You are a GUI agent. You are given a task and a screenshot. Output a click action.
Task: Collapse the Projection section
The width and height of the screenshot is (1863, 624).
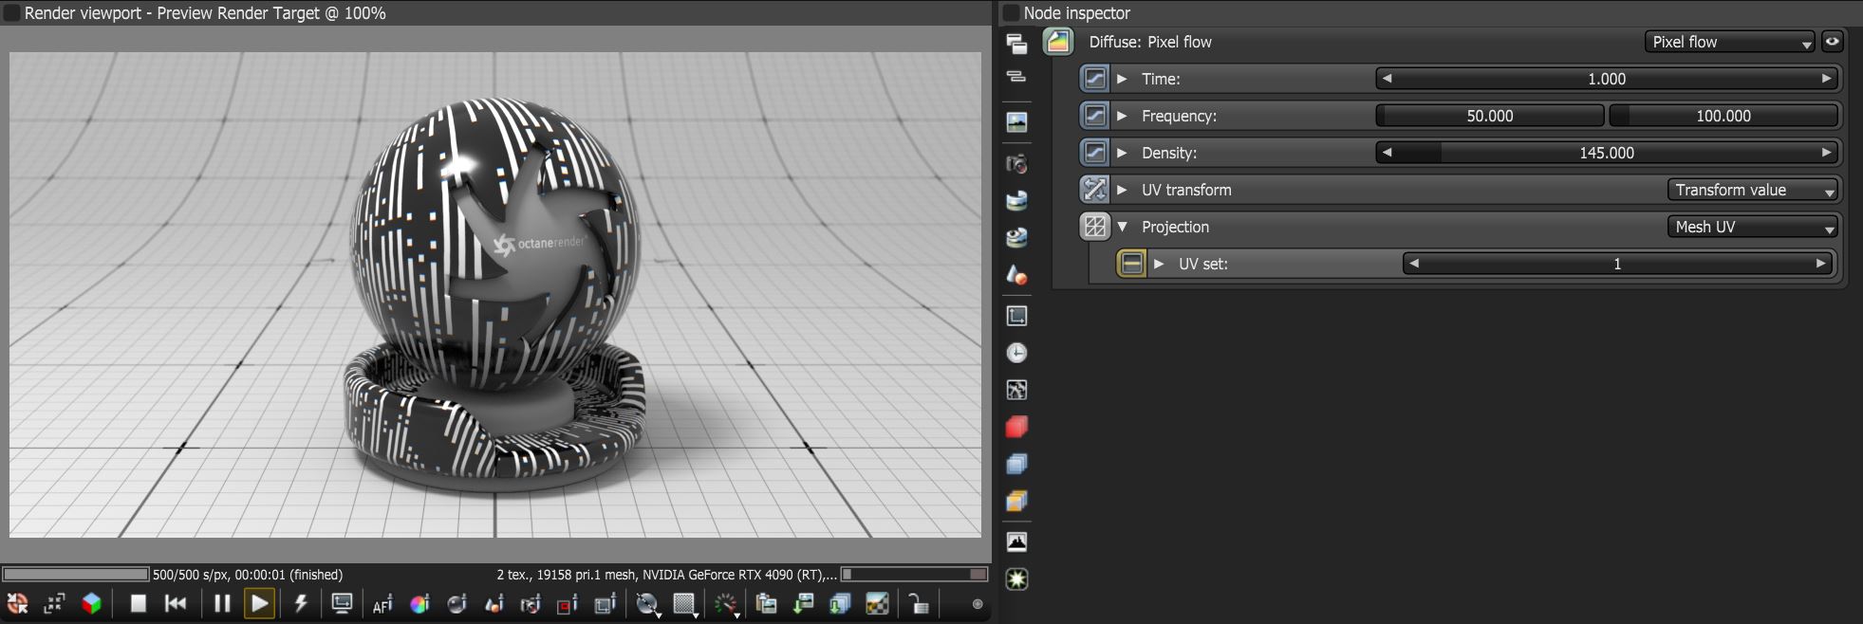pyautogui.click(x=1122, y=227)
